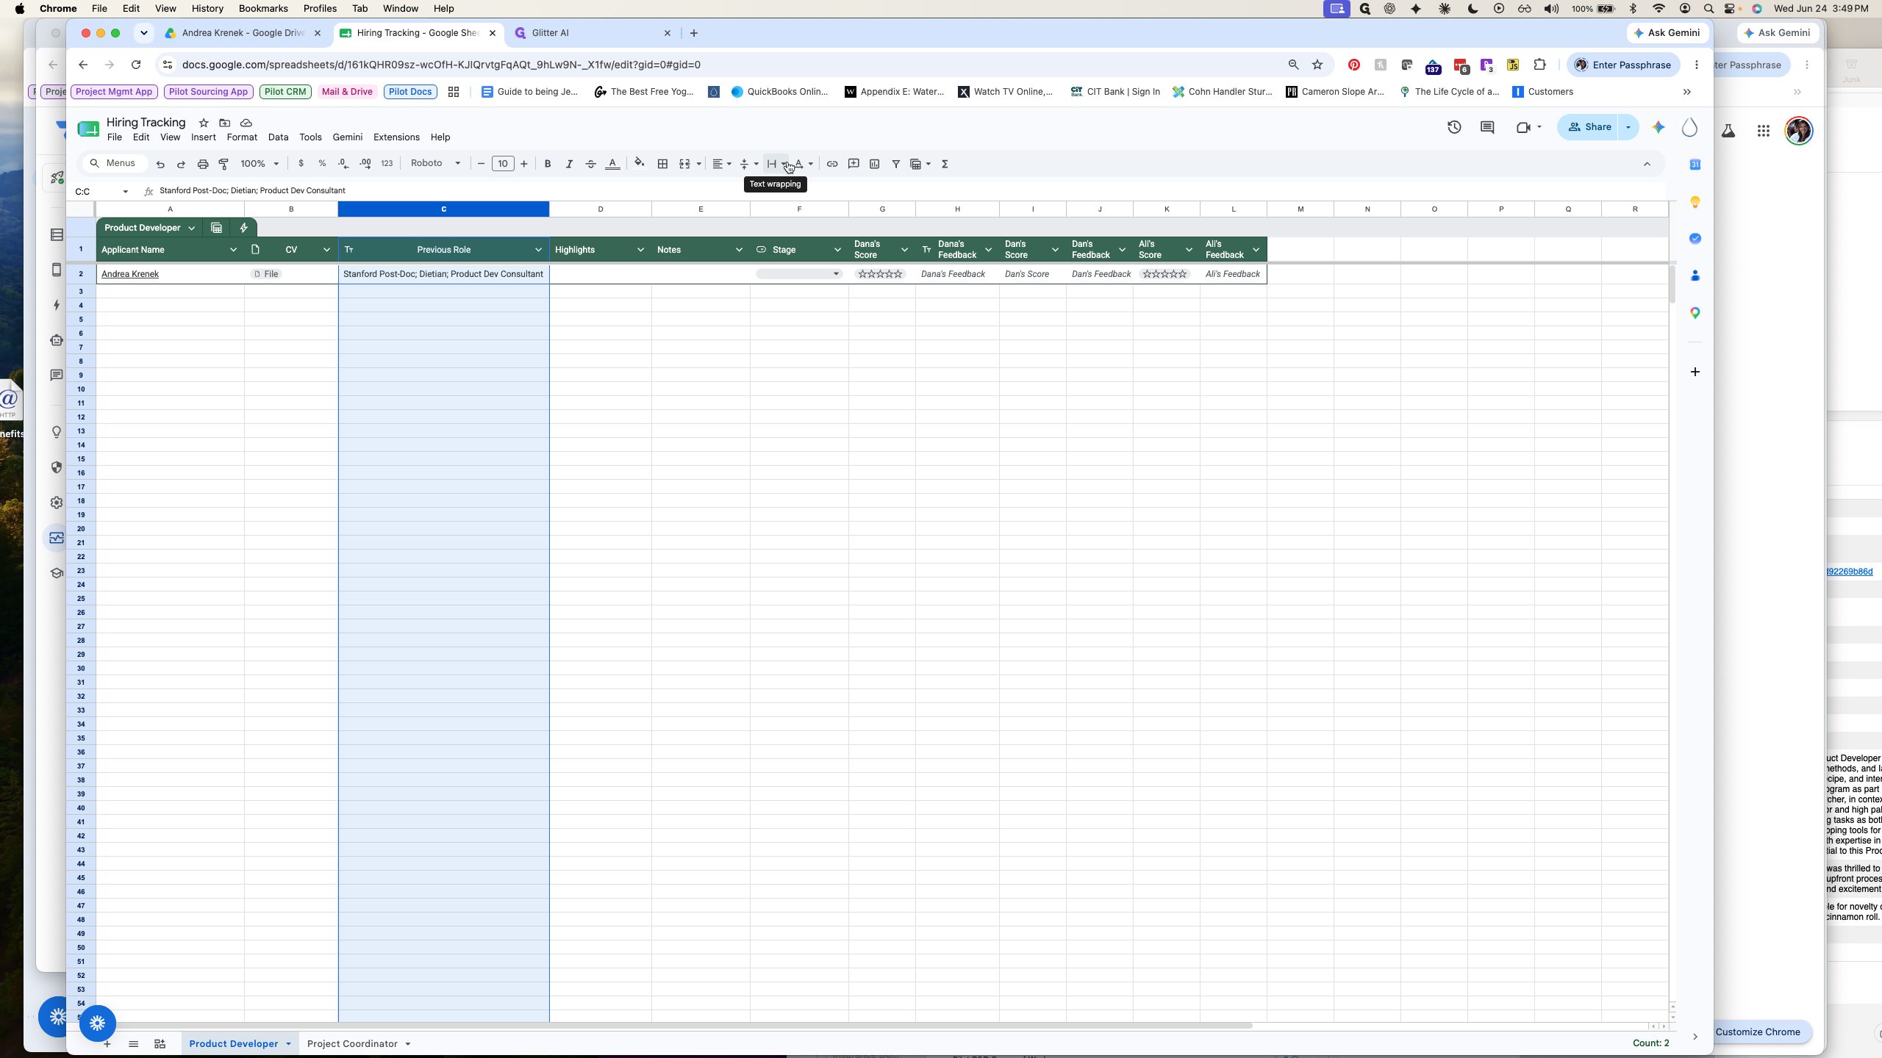Click the File chip in CV column
Image resolution: width=1882 pixels, height=1058 pixels.
coord(266,274)
